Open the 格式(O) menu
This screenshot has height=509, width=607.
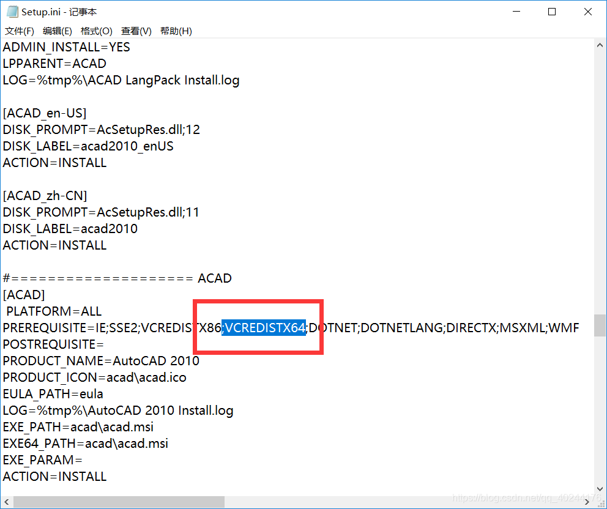click(x=97, y=31)
